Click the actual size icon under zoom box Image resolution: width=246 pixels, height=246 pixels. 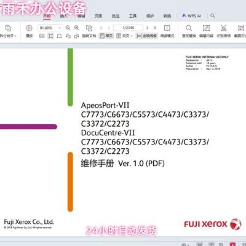coord(42,36)
